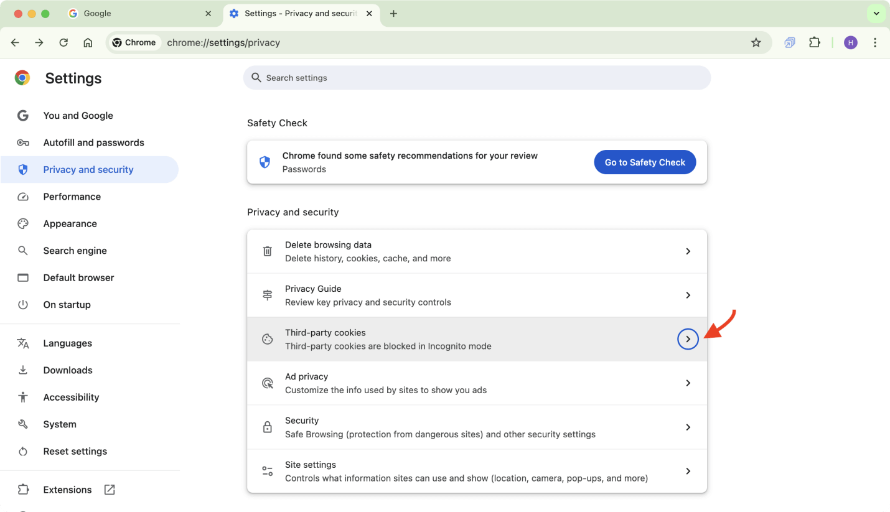Click the reload page icon

pos(63,43)
